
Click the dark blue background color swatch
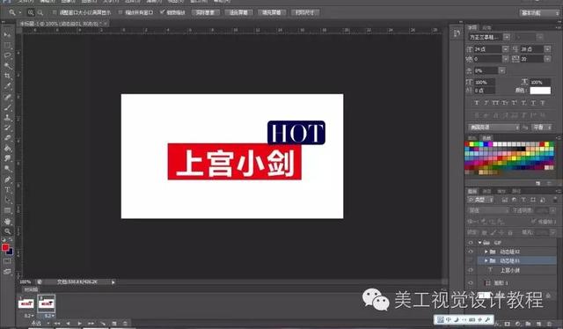(10, 252)
